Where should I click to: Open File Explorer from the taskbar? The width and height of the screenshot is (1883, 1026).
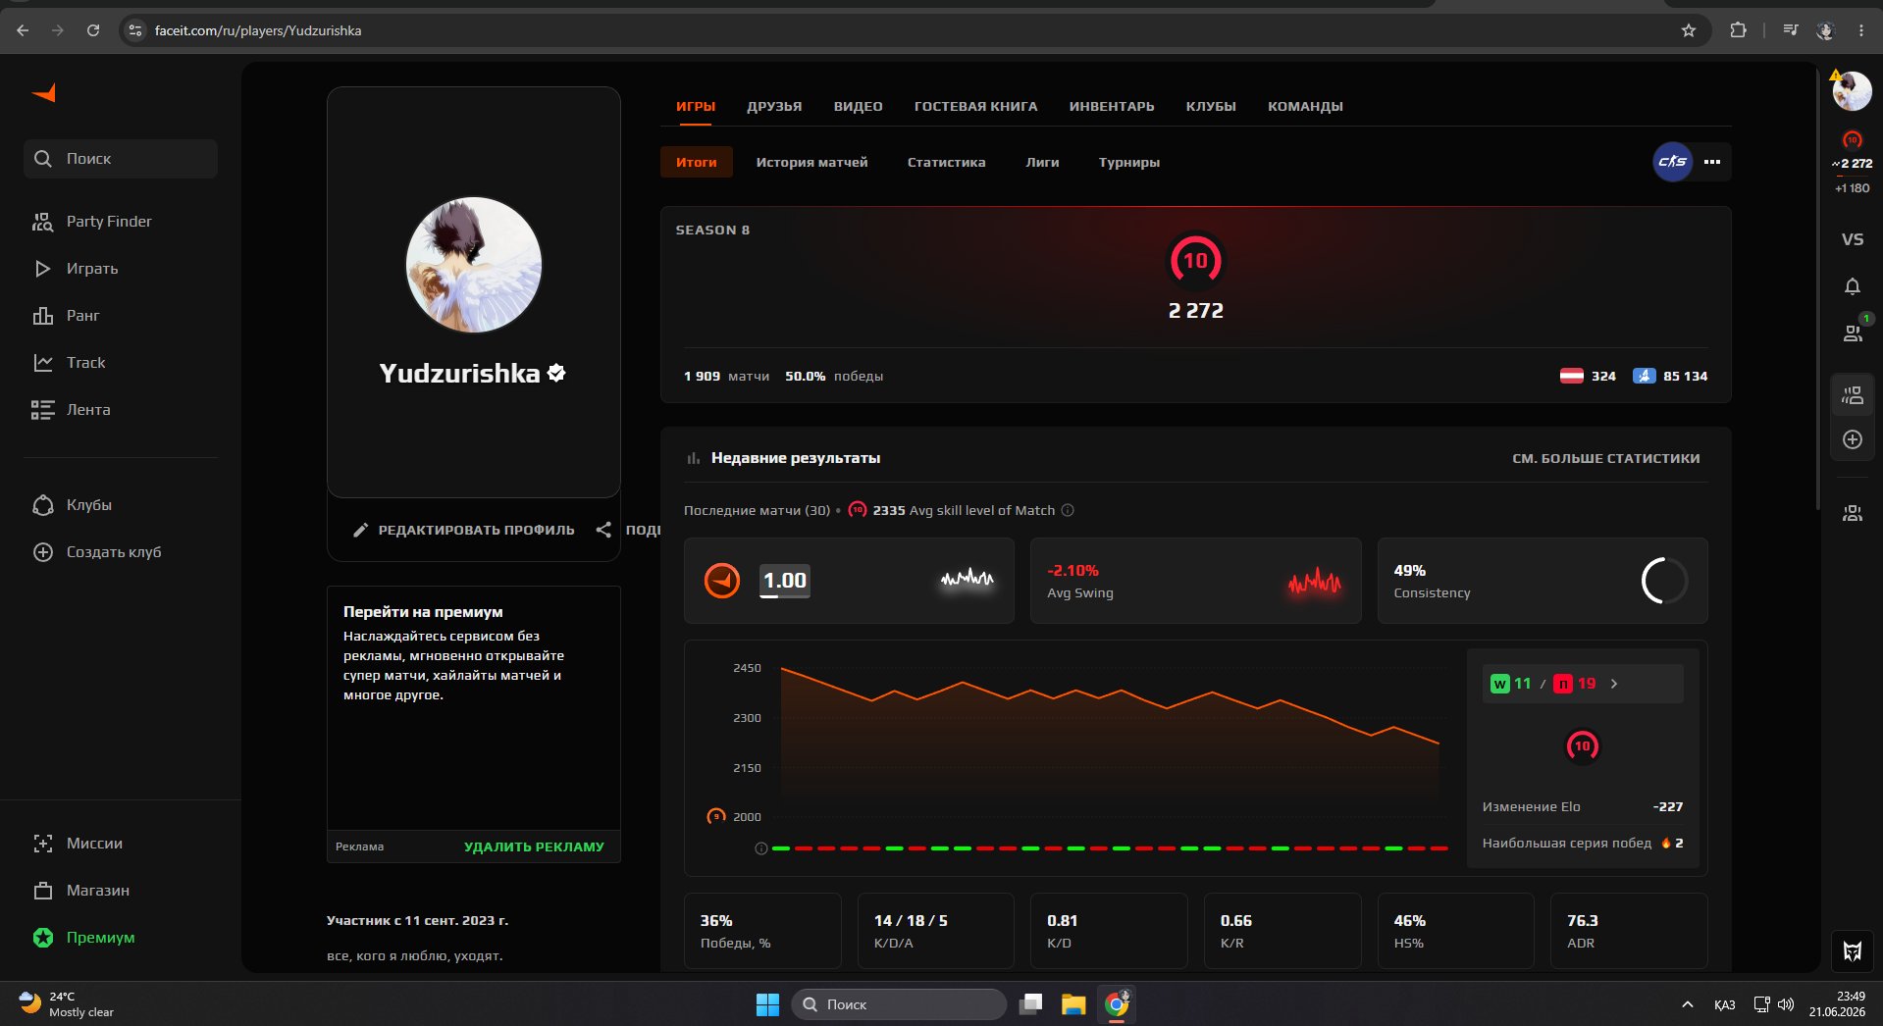(x=1072, y=1004)
